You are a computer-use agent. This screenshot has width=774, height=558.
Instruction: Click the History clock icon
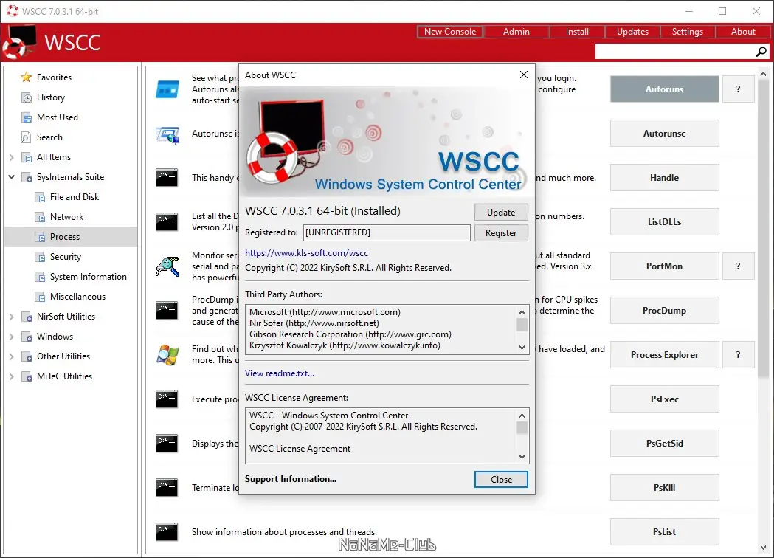point(26,97)
